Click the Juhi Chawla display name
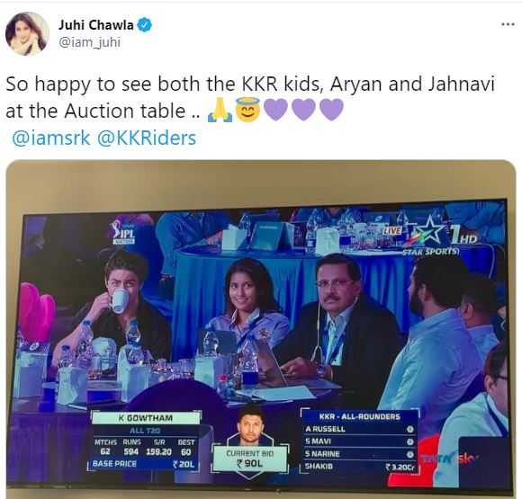This screenshot has height=499, width=522. click(x=96, y=25)
